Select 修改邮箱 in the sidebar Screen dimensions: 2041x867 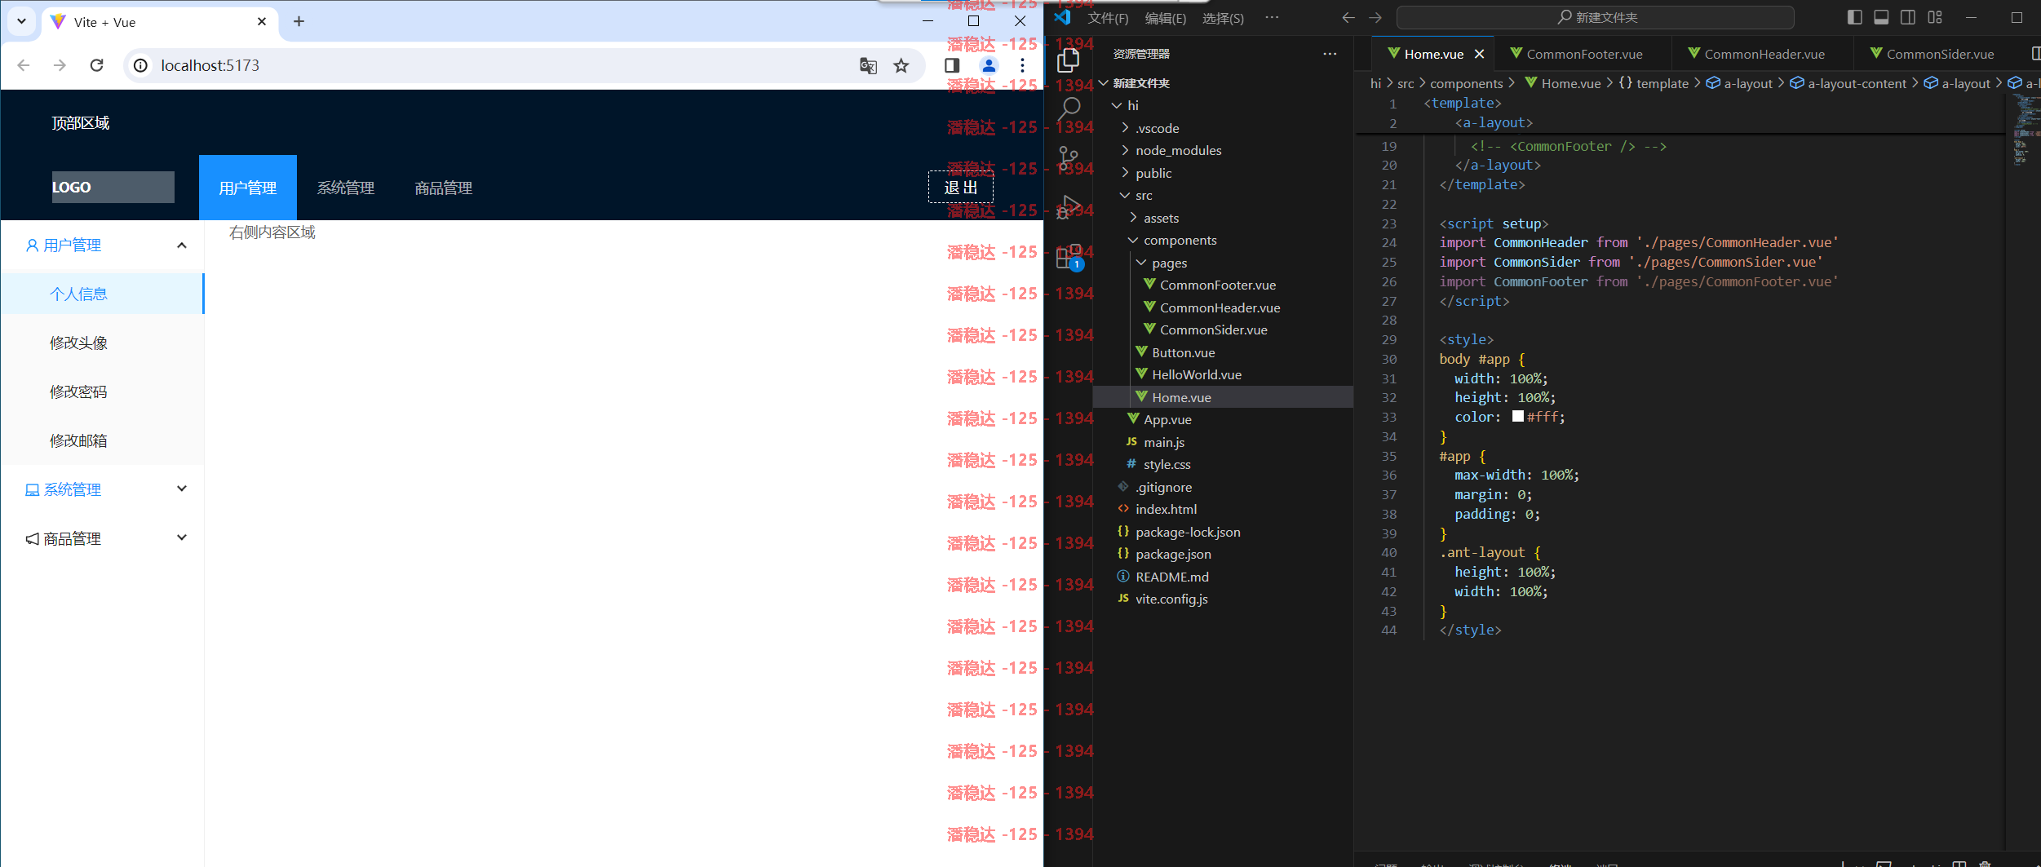(103, 440)
